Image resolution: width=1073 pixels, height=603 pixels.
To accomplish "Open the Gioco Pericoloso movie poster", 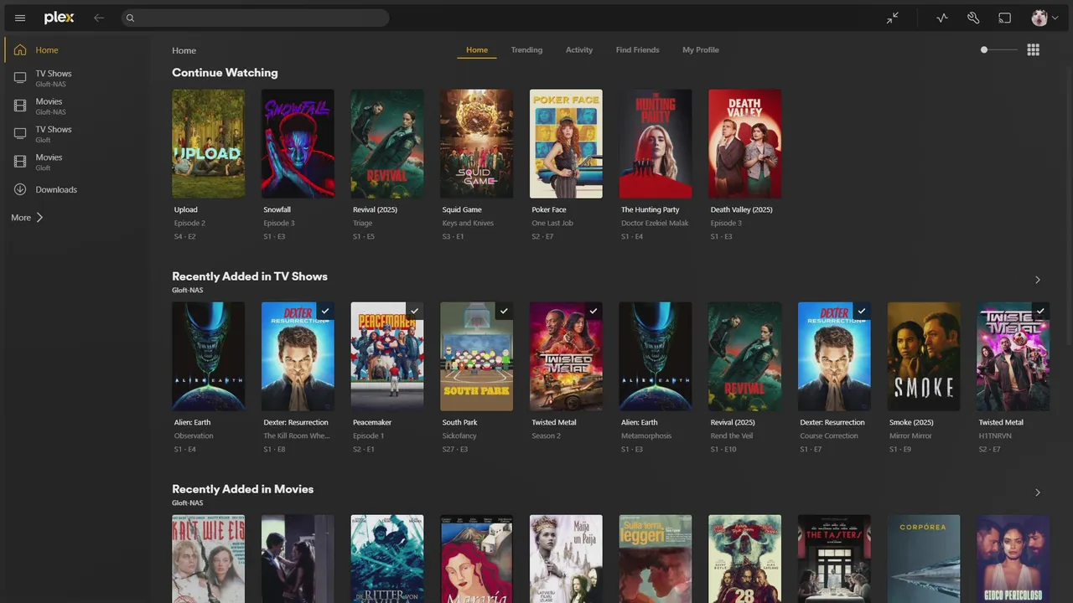I will pyautogui.click(x=1013, y=559).
